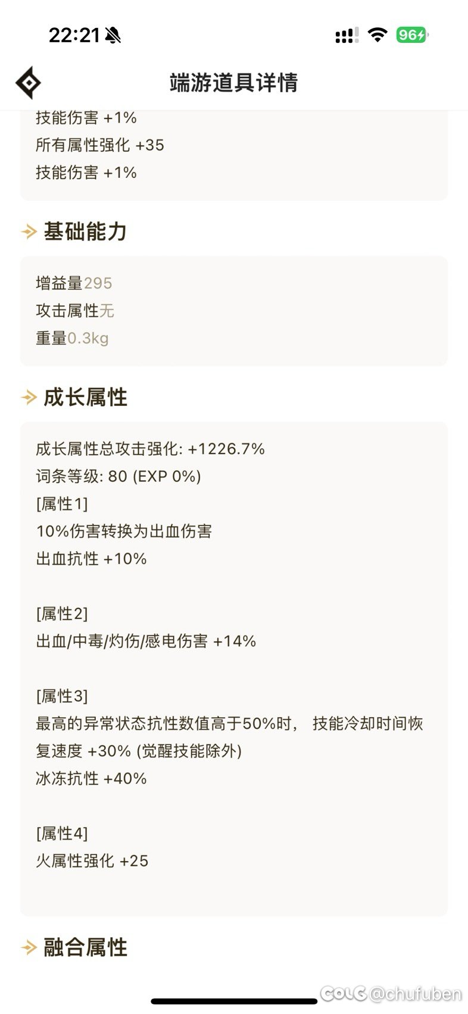The image size is (468, 1014).
Task: Tap the arrow icon beside 融合属性
Action: [29, 947]
